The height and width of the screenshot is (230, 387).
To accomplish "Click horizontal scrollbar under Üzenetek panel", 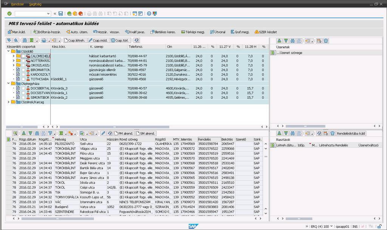I will pyautogui.click(x=305, y=126).
